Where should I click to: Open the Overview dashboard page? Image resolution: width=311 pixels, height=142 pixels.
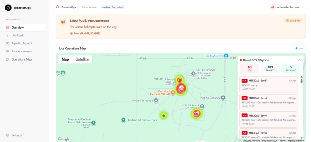point(25,27)
